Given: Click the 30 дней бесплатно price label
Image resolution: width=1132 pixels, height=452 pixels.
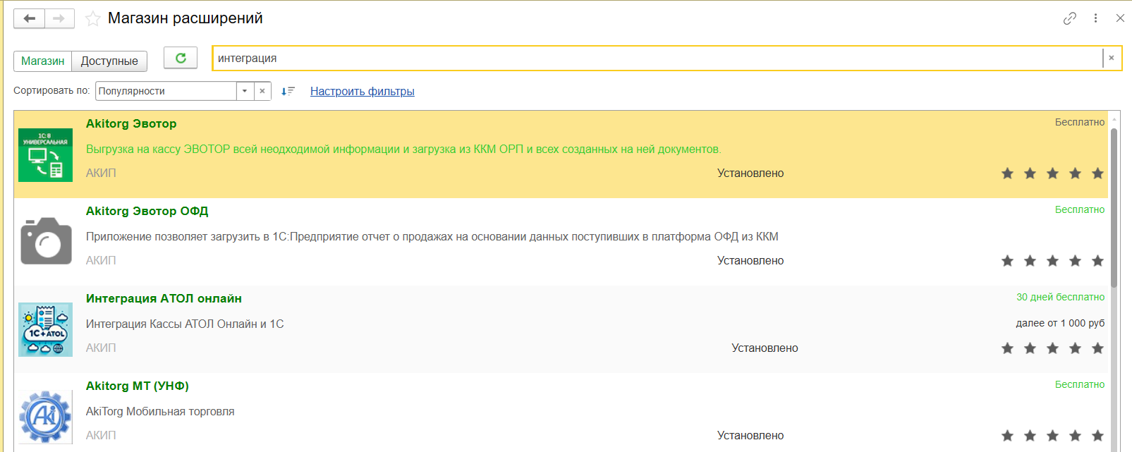Looking at the screenshot, I should tap(1060, 297).
